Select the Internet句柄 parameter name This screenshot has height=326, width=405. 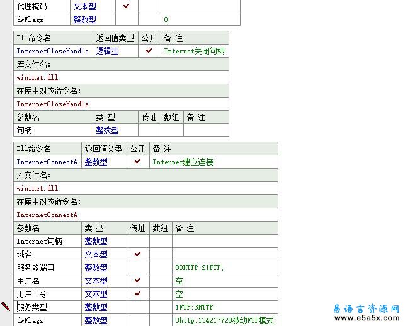point(40,241)
